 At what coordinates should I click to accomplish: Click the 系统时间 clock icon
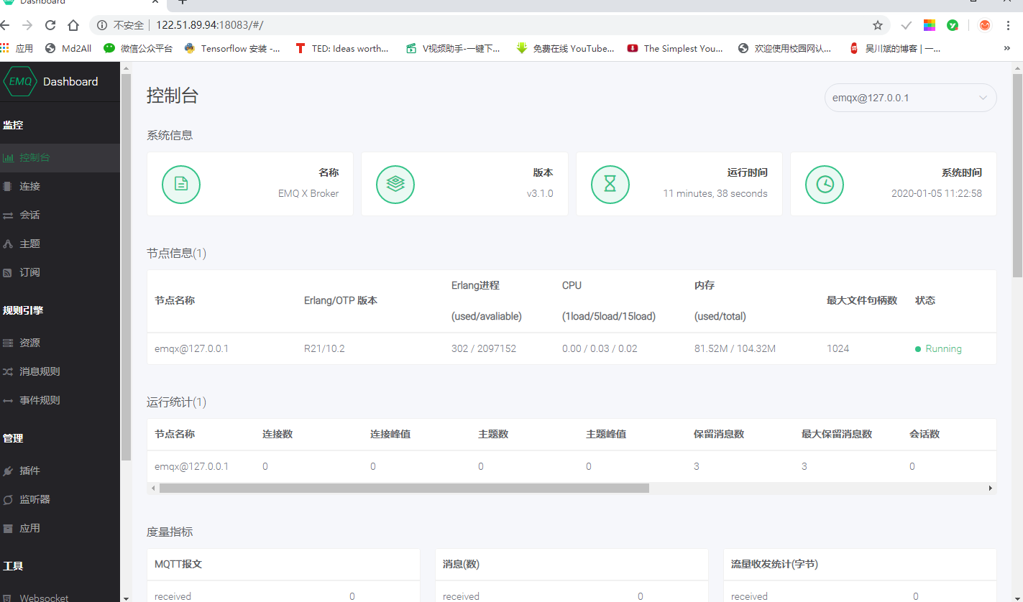pos(825,184)
